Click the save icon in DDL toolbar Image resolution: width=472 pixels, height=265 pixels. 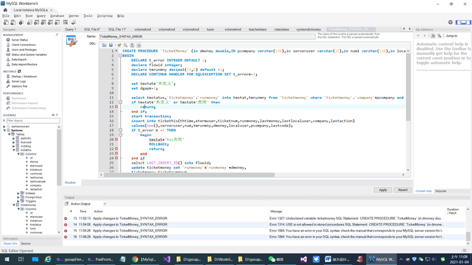111,45
